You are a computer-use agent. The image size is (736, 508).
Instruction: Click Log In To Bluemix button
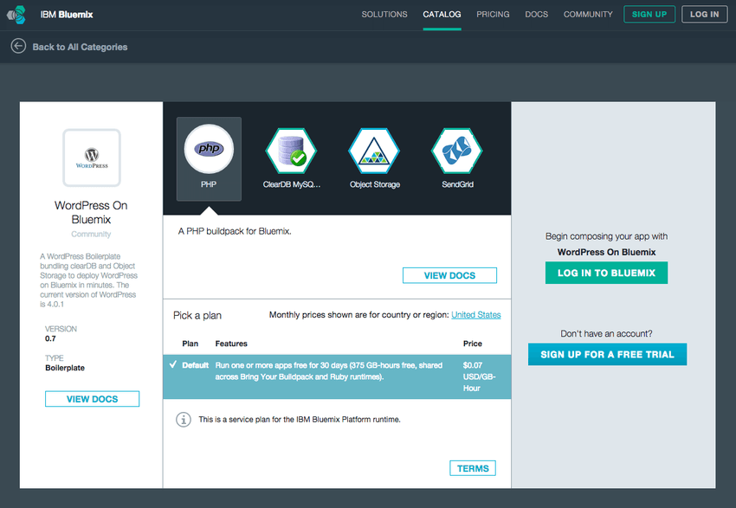(x=606, y=273)
